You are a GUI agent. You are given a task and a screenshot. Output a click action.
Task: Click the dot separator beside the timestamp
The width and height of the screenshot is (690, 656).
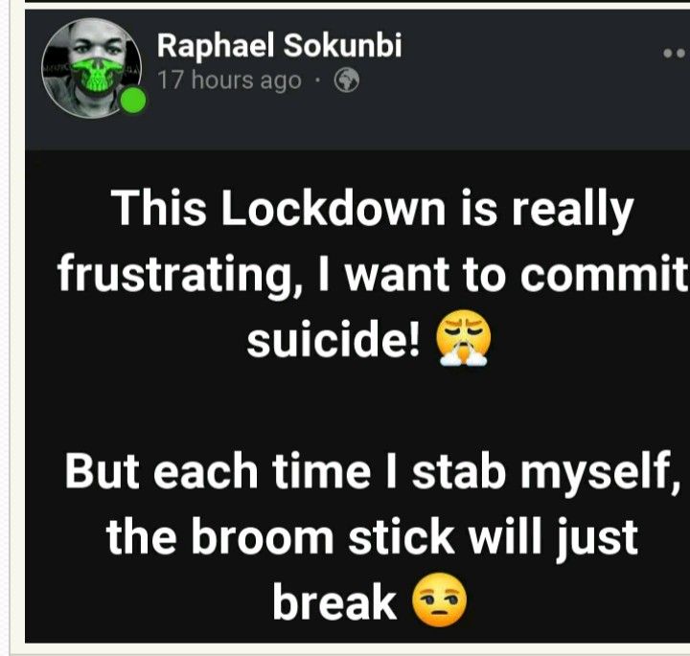(317, 80)
